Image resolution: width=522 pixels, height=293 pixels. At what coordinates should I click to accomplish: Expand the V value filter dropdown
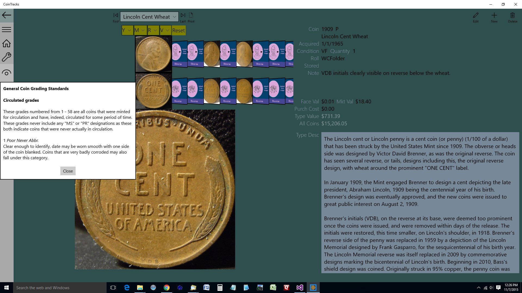coord(165,30)
